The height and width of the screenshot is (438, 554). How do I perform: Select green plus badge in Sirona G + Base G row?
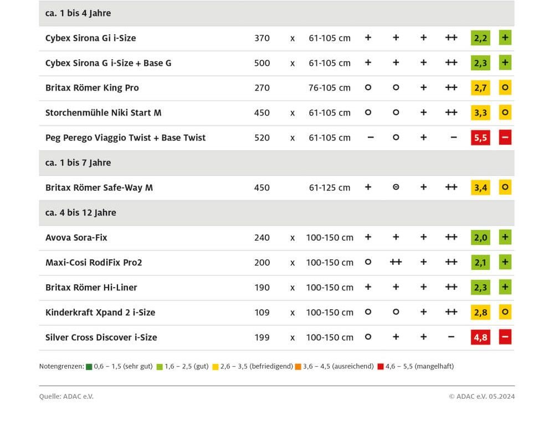(x=505, y=63)
